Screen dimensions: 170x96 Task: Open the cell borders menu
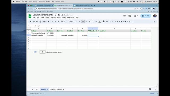tap(107, 22)
